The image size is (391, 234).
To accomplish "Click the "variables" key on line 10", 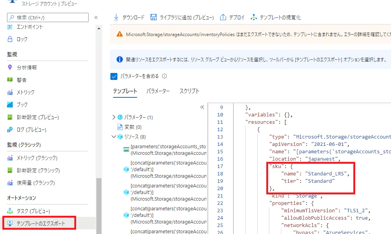I will tap(262, 114).
